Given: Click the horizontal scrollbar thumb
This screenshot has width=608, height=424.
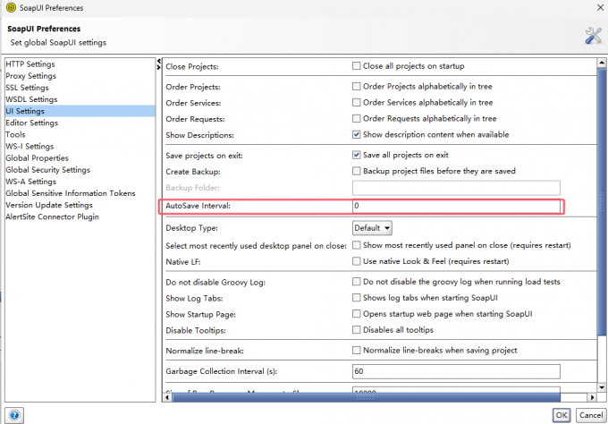Looking at the screenshot, I should click(367, 397).
